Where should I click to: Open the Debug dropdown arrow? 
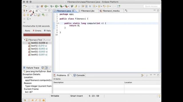pos(53,6)
